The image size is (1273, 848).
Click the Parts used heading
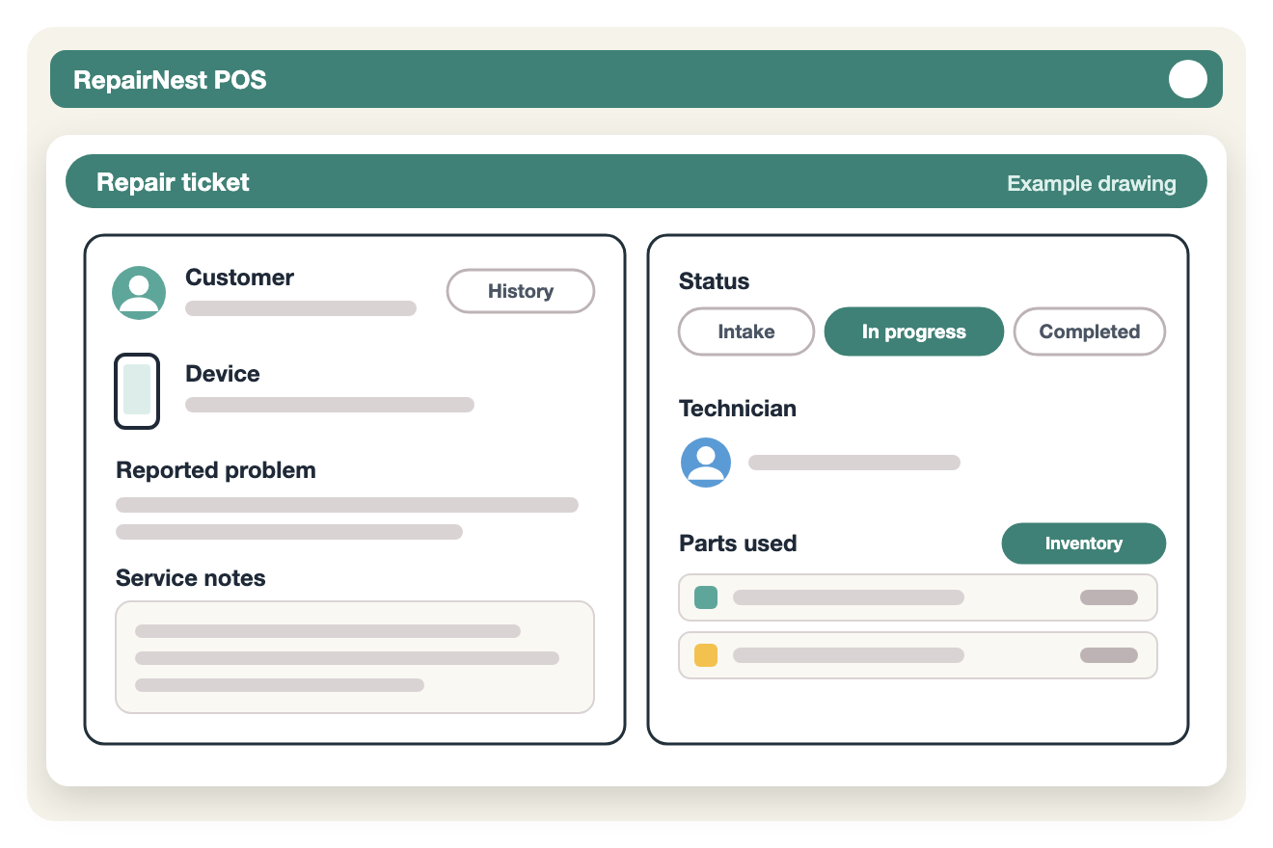click(738, 543)
